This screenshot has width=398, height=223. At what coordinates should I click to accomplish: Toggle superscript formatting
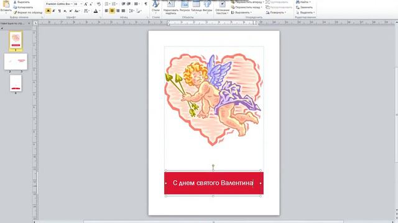coord(70,11)
